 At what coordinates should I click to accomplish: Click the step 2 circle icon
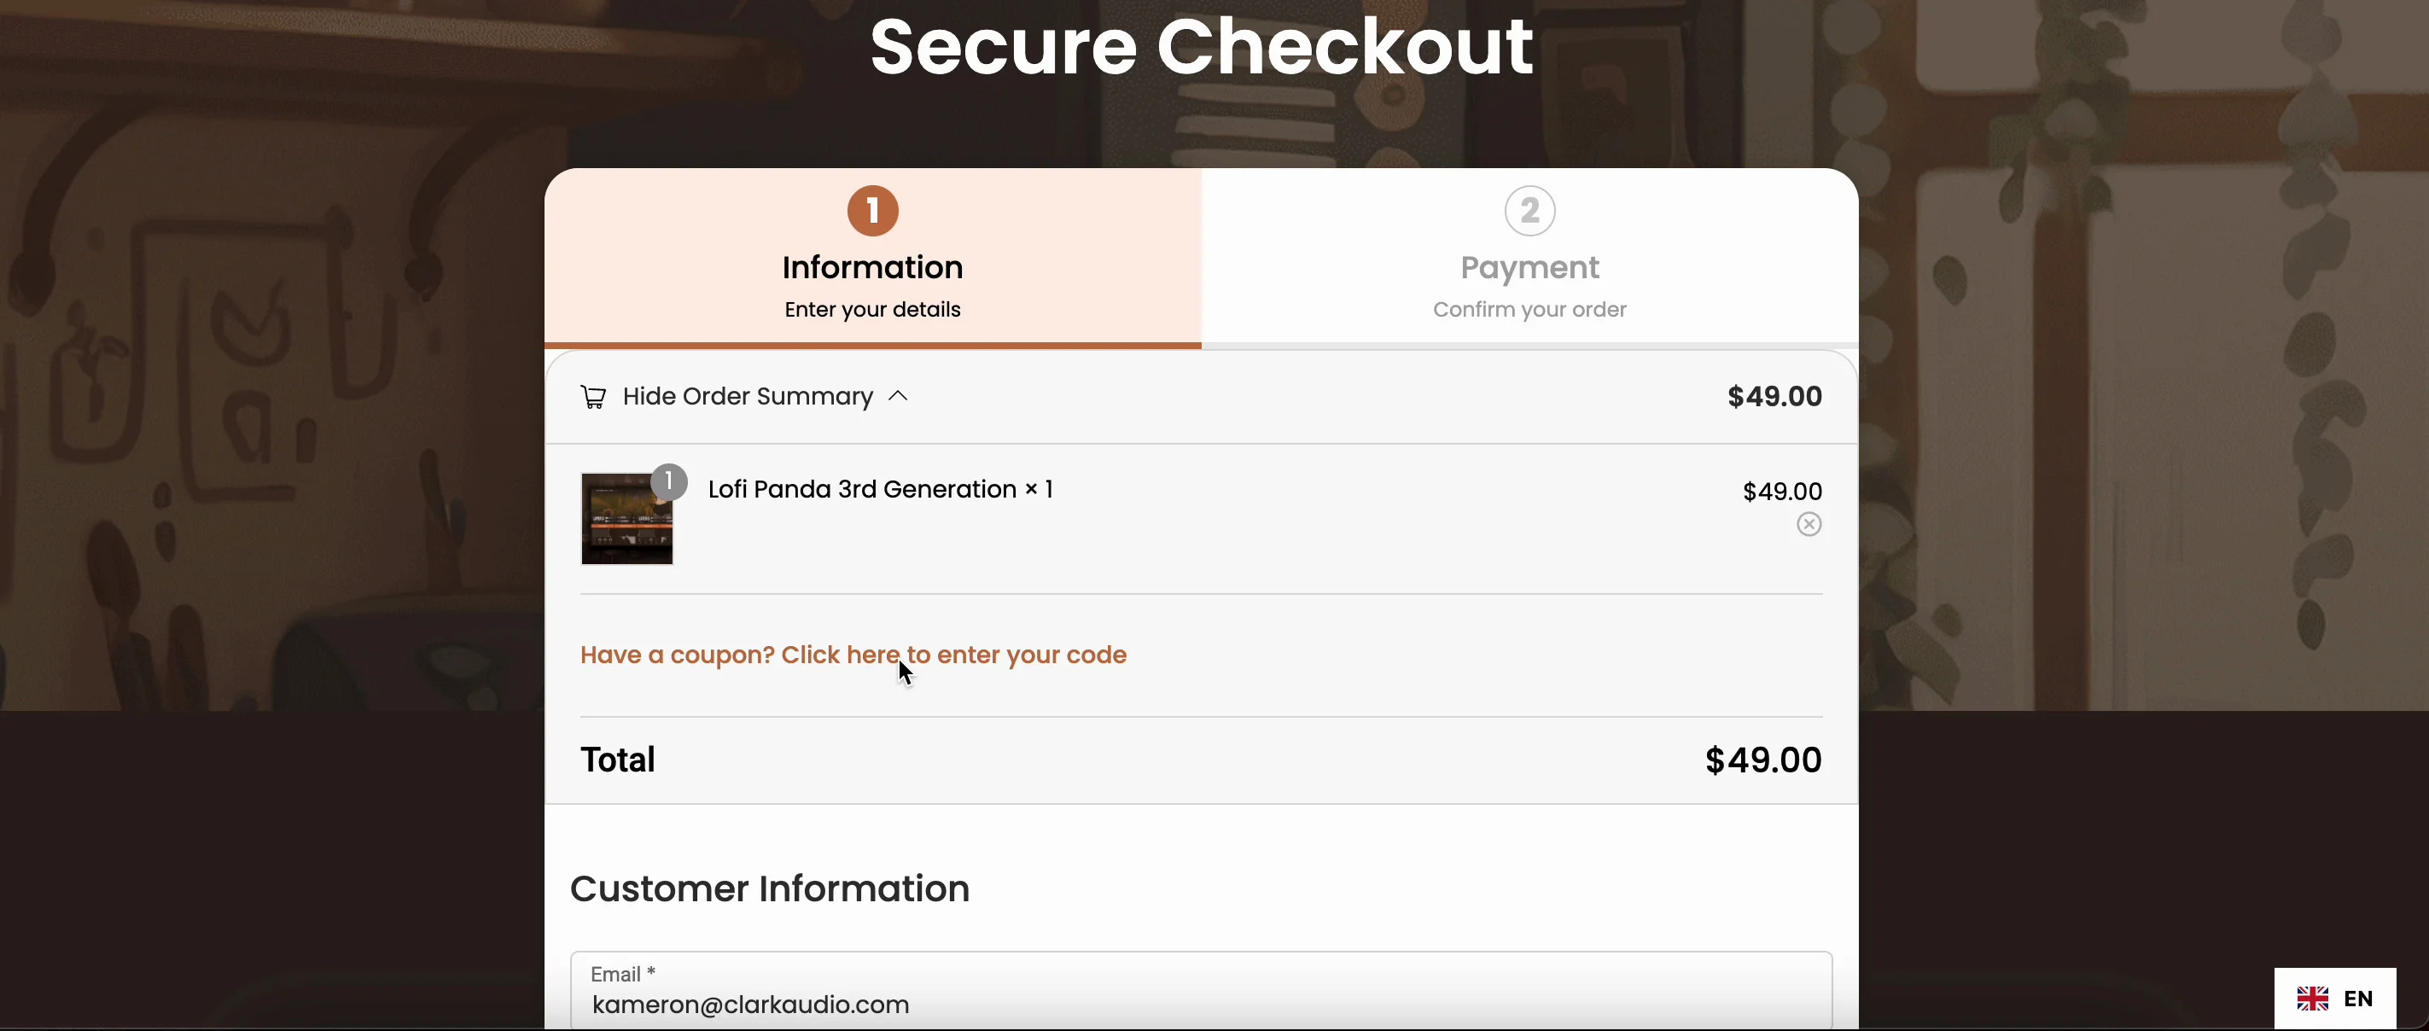tap(1529, 210)
